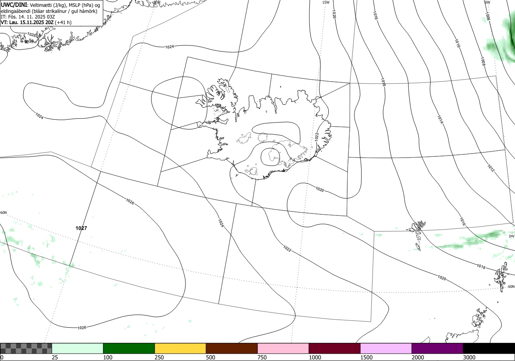The width and height of the screenshot is (515, 361).
Task: Click the bold 1027 high-pressure label
Action: point(81,228)
